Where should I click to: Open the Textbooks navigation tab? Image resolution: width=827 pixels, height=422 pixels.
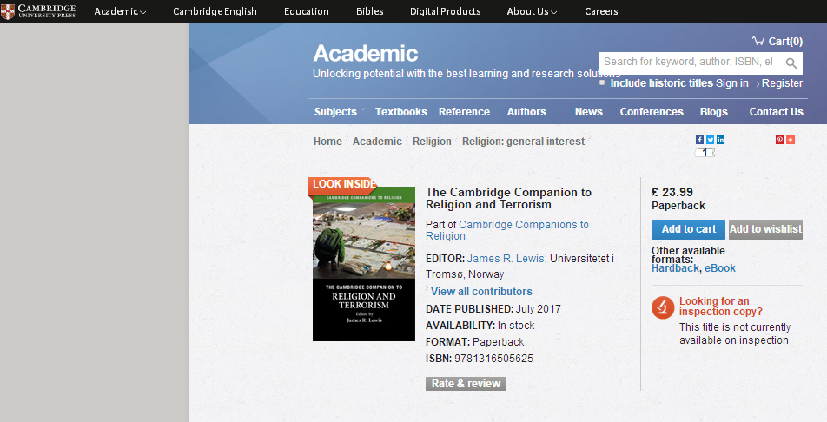pos(400,112)
